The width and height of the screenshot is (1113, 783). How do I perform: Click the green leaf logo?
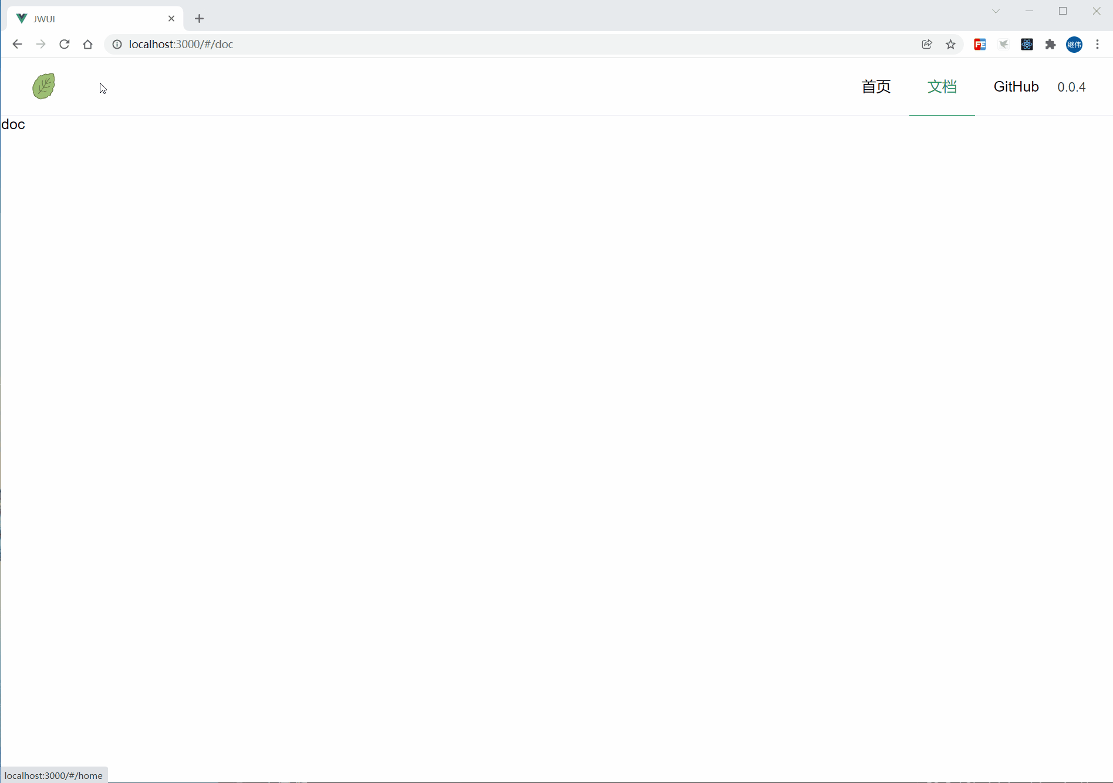coord(43,86)
